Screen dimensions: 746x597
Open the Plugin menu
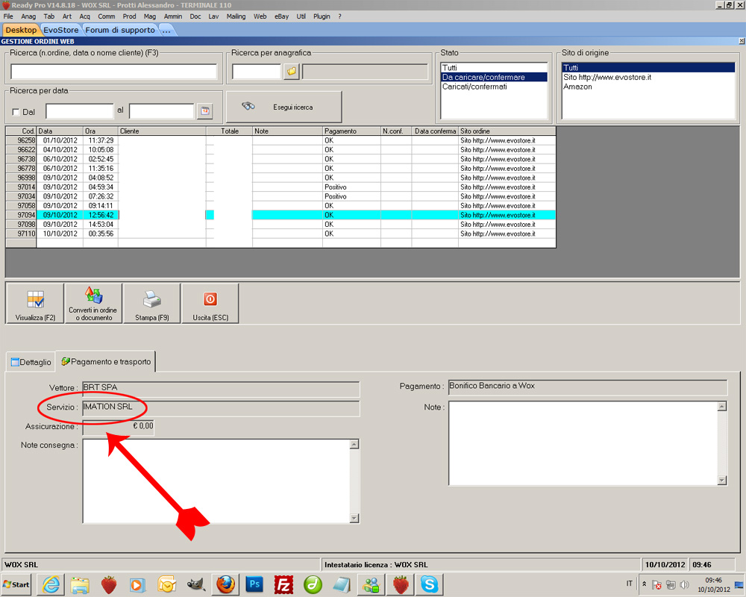click(x=322, y=16)
